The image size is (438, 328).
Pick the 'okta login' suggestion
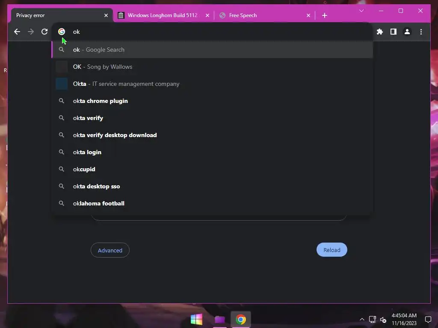tap(212, 152)
